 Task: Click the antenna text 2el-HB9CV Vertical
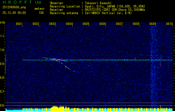(x=100, y=13)
